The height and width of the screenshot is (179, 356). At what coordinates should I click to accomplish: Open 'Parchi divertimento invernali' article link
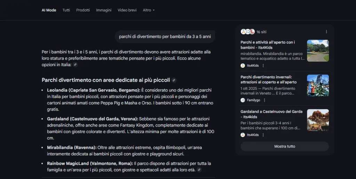click(269, 80)
